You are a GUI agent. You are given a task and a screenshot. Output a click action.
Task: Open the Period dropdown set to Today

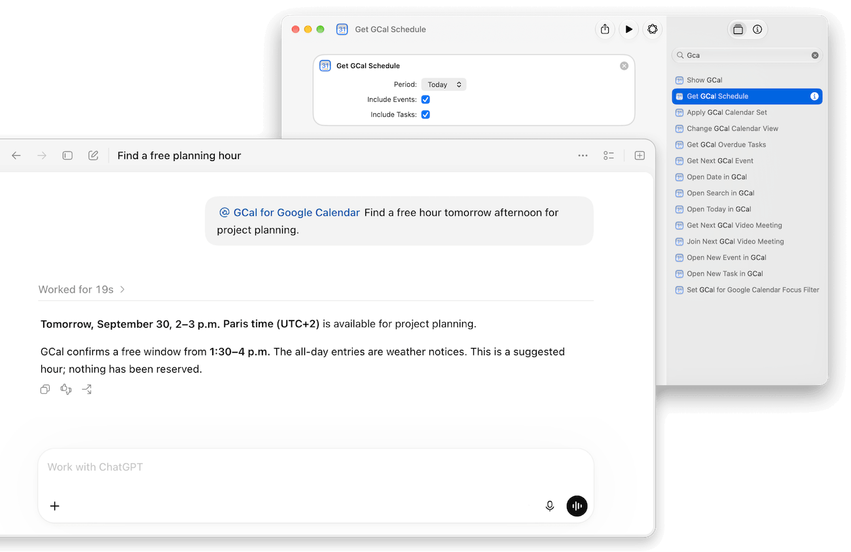(x=444, y=84)
